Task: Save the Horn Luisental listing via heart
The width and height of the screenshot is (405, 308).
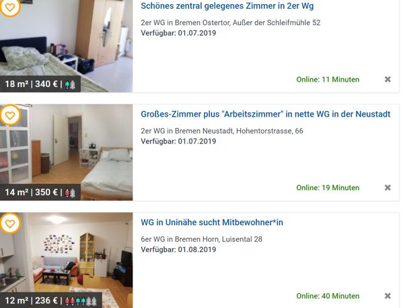Action: point(10,224)
